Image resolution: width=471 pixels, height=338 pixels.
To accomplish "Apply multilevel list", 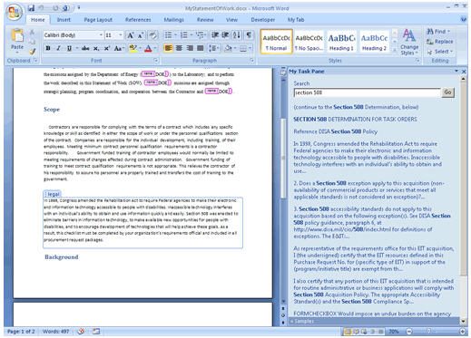I will click(x=200, y=35).
